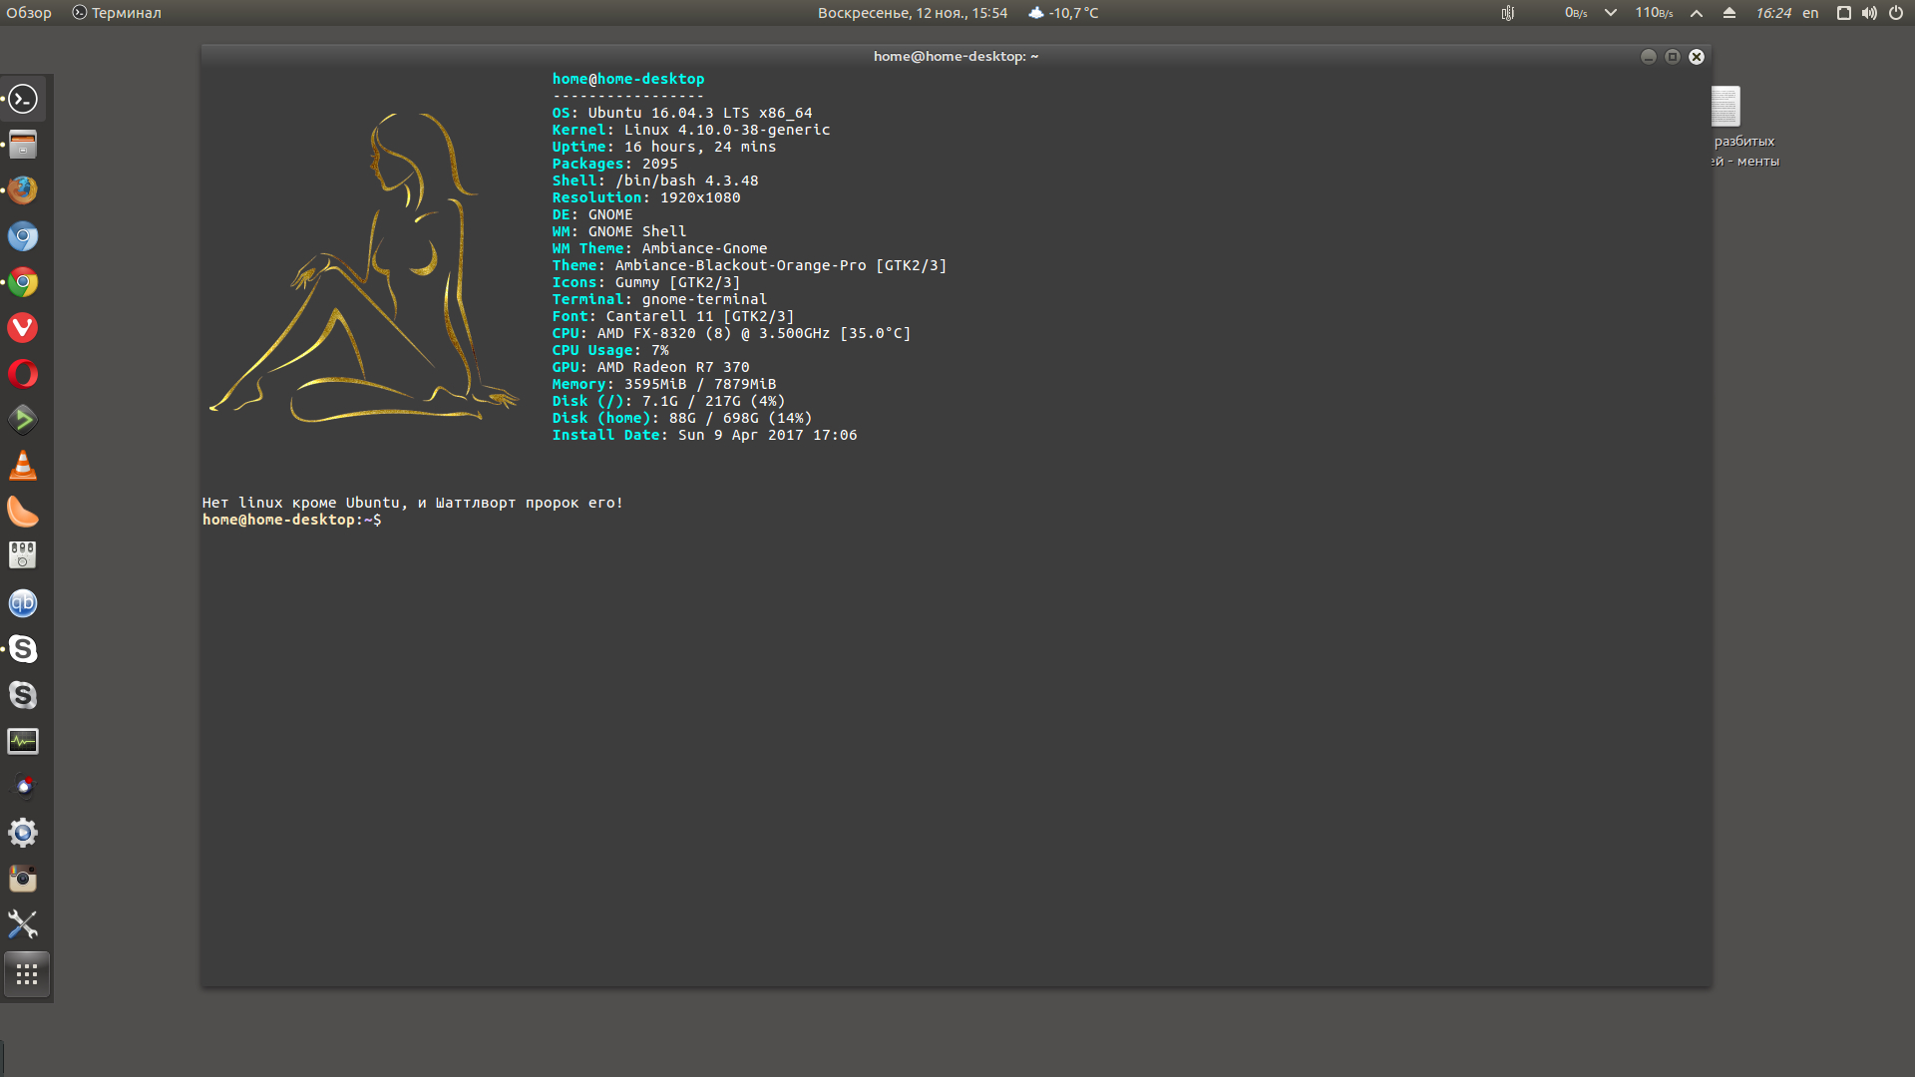Click the 'Terminal: gnome-terminal' line
1915x1077 pixels.
(x=660, y=299)
